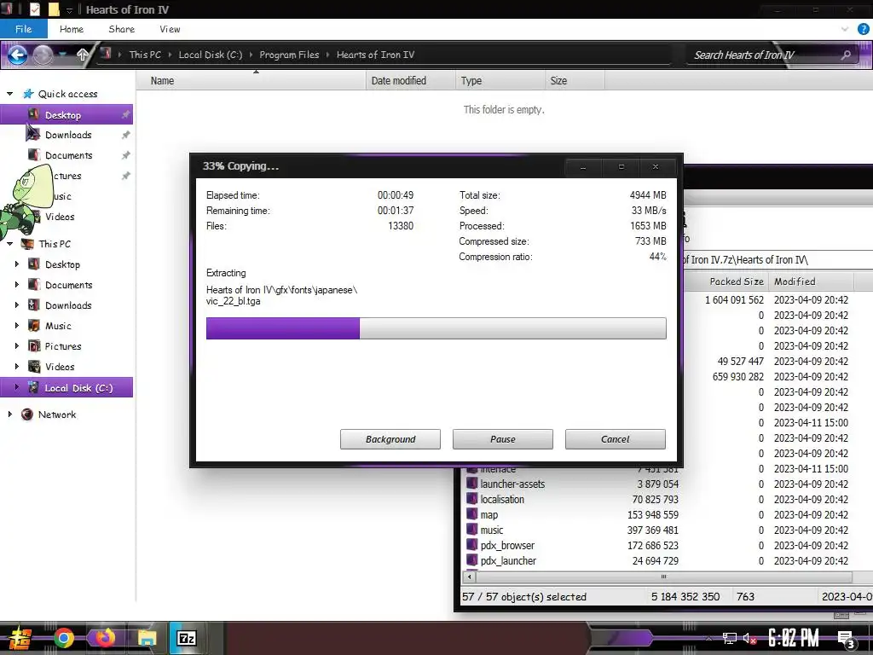Unmute with the volume tray icon
This screenshot has height=655, width=873.
749,639
